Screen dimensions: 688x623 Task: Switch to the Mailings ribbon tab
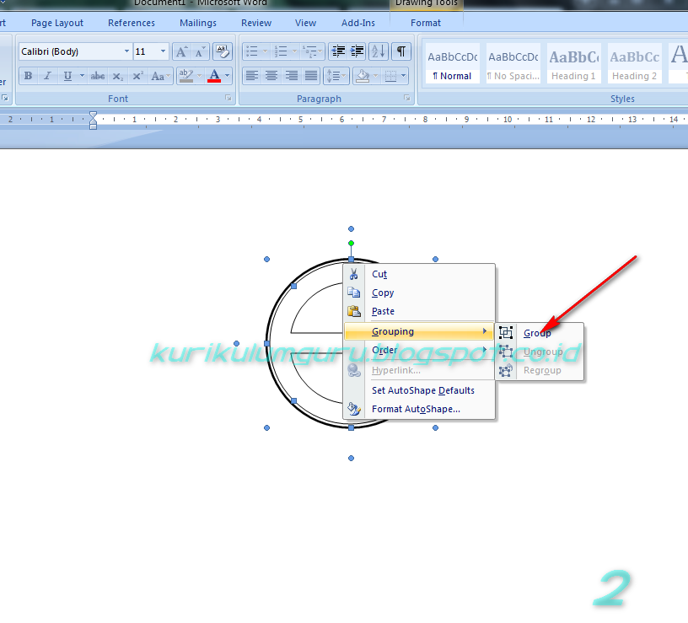tap(198, 23)
